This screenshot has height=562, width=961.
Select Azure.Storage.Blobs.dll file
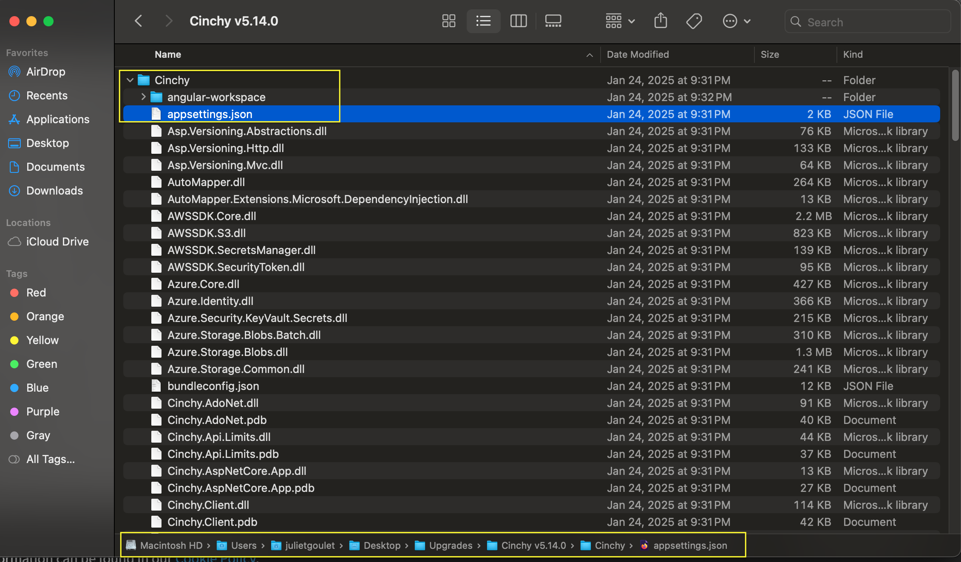[x=531, y=352]
